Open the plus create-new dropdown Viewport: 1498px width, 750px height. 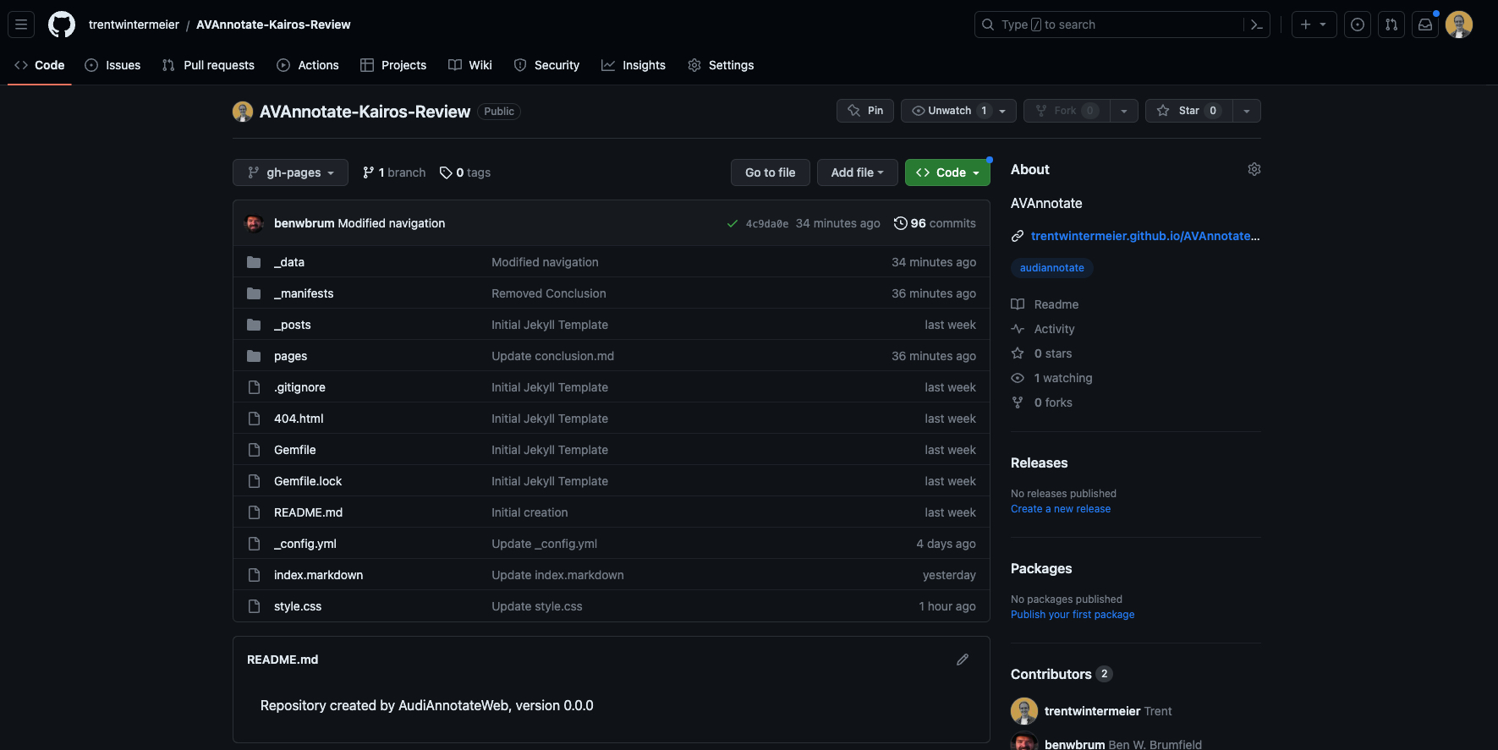point(1314,25)
